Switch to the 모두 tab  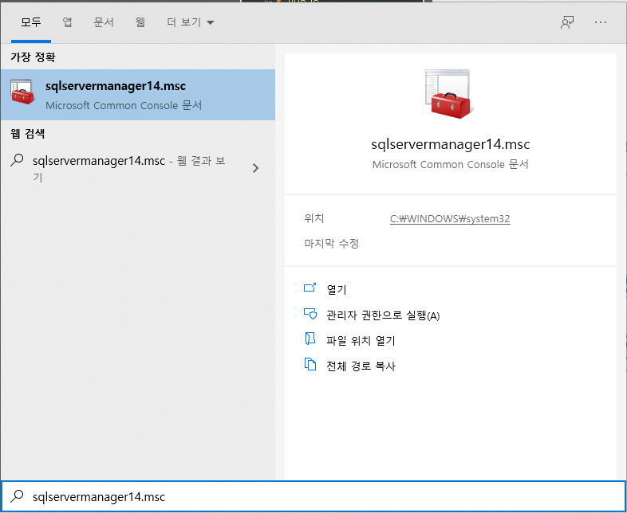point(31,22)
